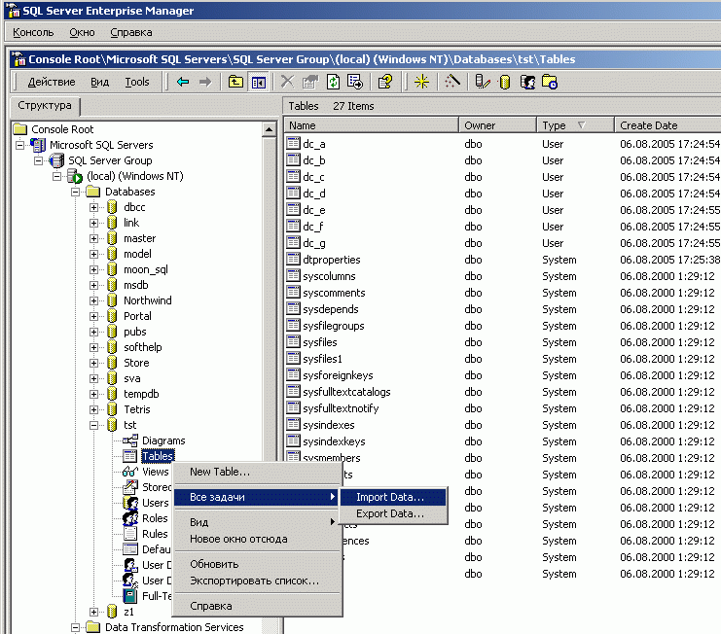Image resolution: width=721 pixels, height=634 pixels.
Task: Collapse the Databases folder node
Action: pyautogui.click(x=76, y=192)
